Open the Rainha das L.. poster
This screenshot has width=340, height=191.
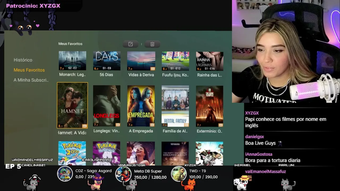[210, 61]
